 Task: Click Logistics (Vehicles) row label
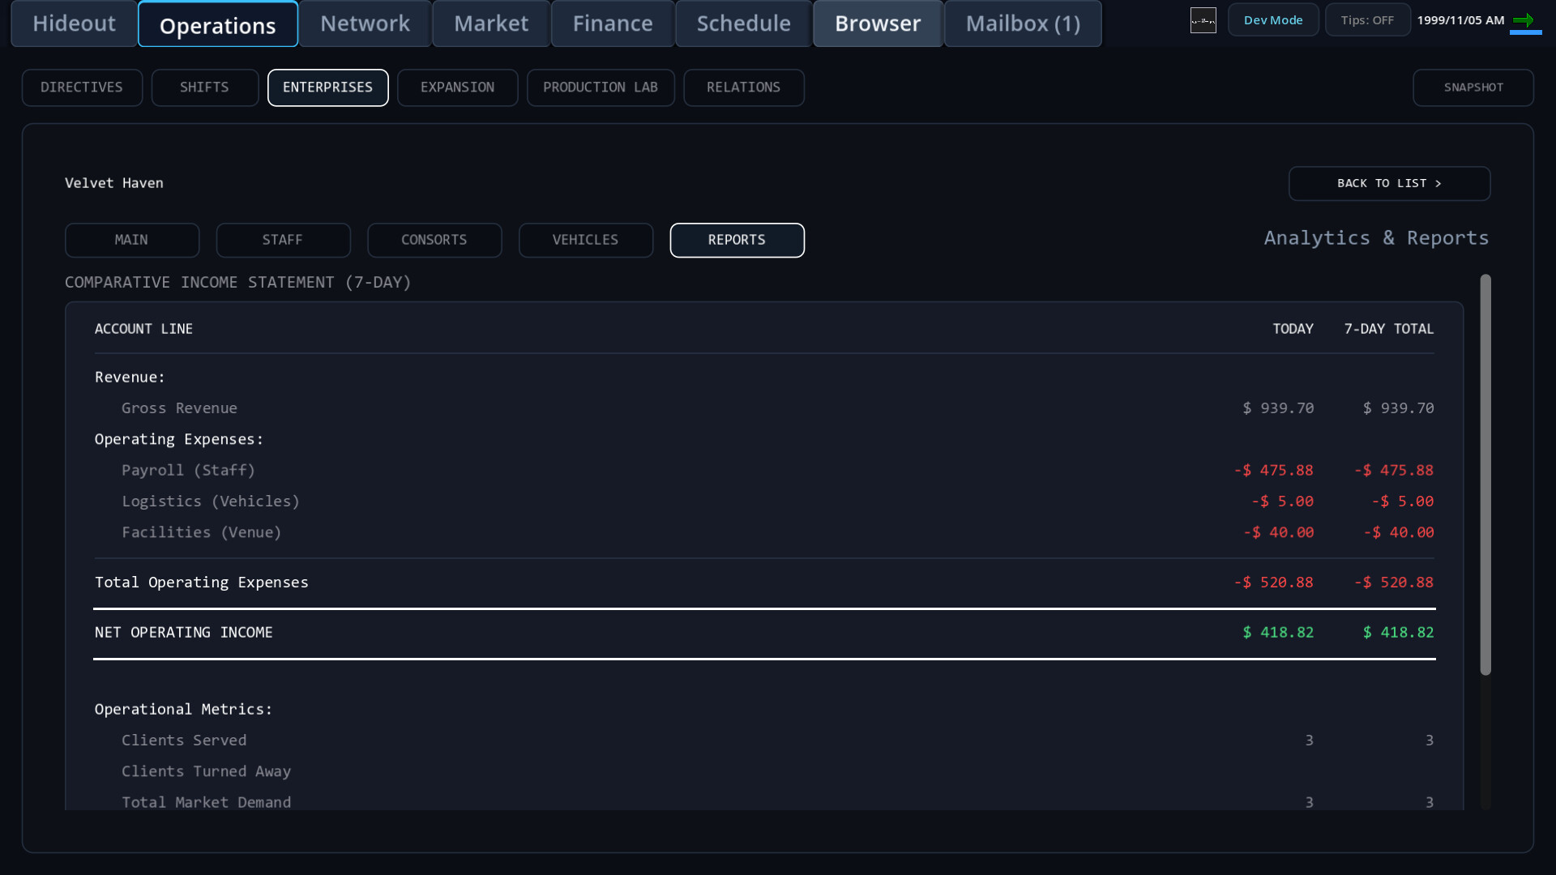[211, 502]
